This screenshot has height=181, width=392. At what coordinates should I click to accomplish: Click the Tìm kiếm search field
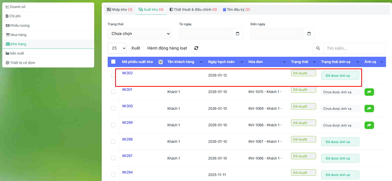354,48
